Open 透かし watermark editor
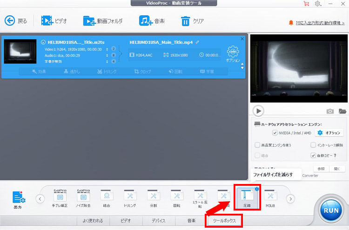Image resolution: width=349 pixels, height=230 pixels. tap(72, 72)
